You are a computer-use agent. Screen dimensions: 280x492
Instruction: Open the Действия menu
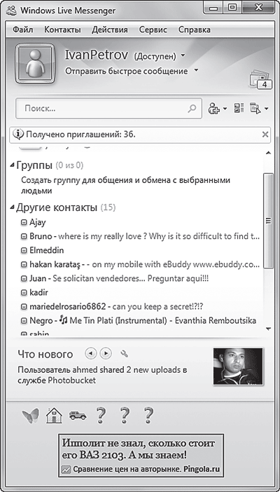click(x=110, y=30)
